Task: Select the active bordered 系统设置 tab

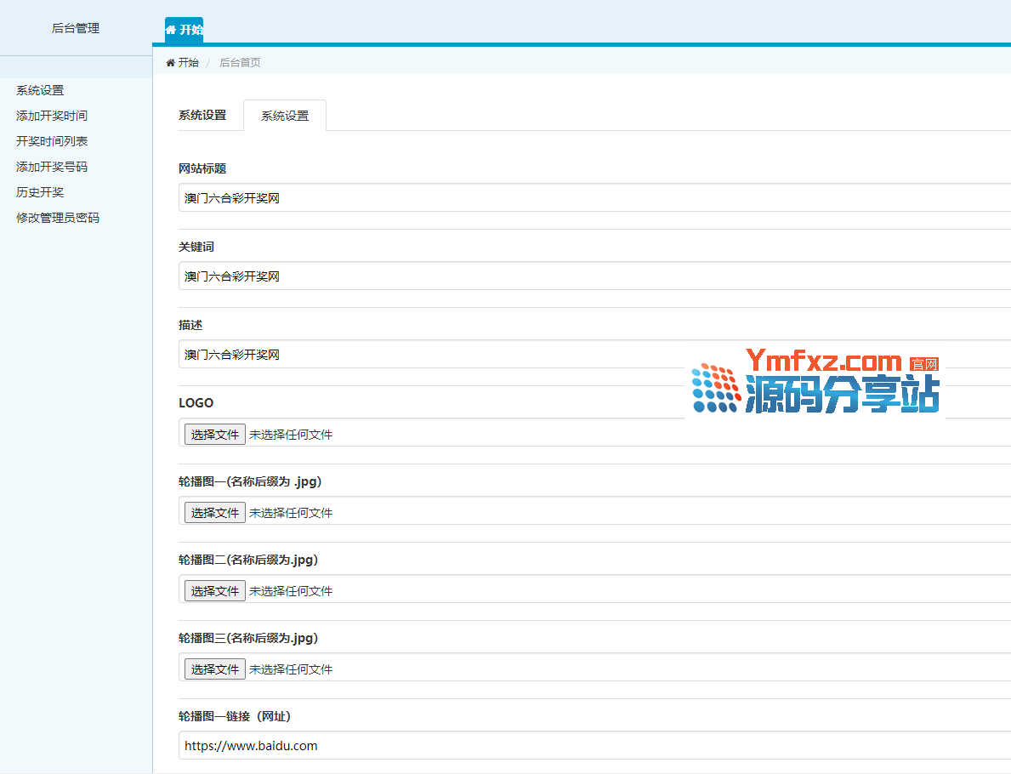Action: pos(285,117)
